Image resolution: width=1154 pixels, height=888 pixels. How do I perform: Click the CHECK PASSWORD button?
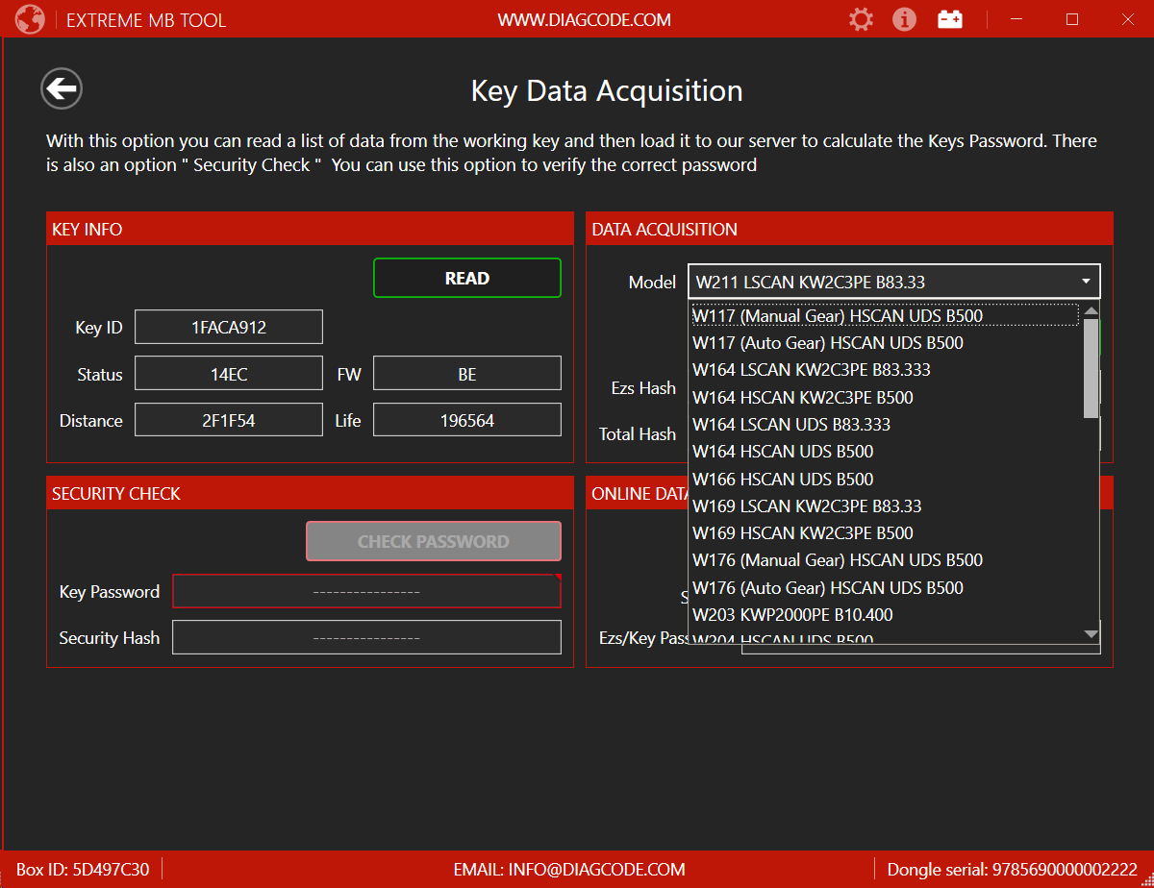click(434, 541)
